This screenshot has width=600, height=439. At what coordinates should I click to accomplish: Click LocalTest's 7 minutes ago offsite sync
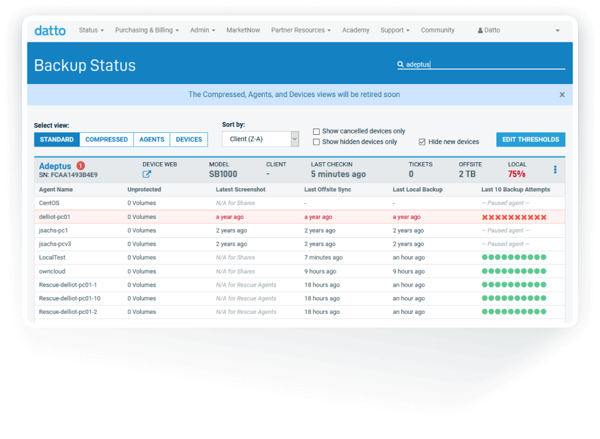pos(323,257)
